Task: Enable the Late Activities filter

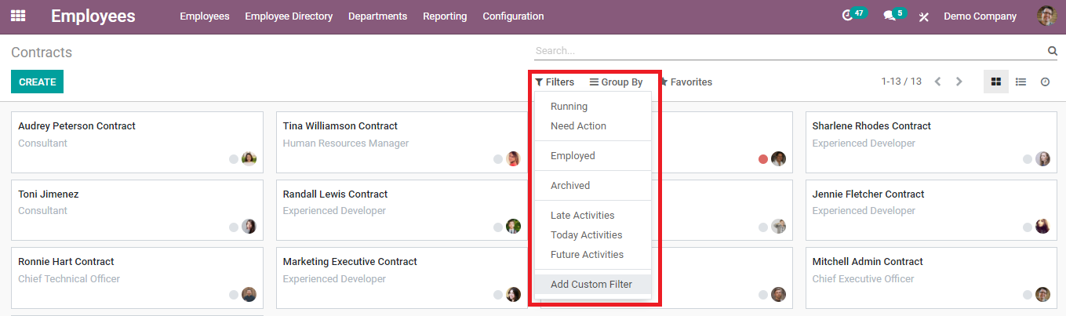Action: pos(582,216)
